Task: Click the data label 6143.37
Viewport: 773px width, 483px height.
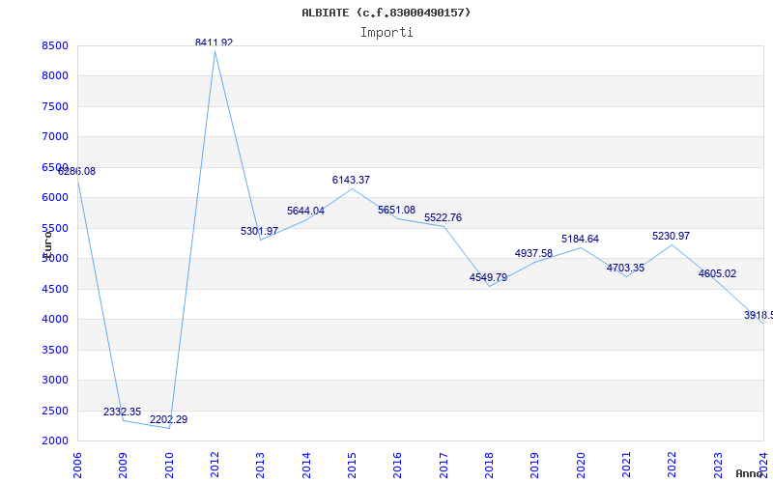Action: [x=351, y=180]
